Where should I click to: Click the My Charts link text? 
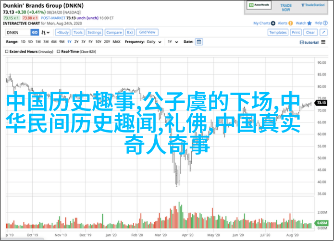coord(262,23)
